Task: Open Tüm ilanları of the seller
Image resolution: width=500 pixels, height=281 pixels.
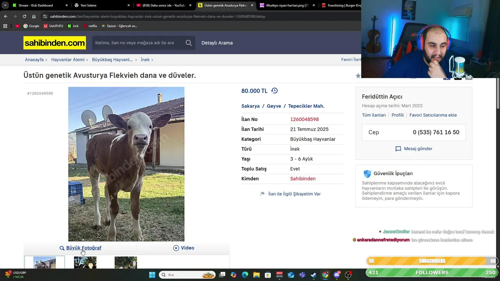Action: [374, 115]
